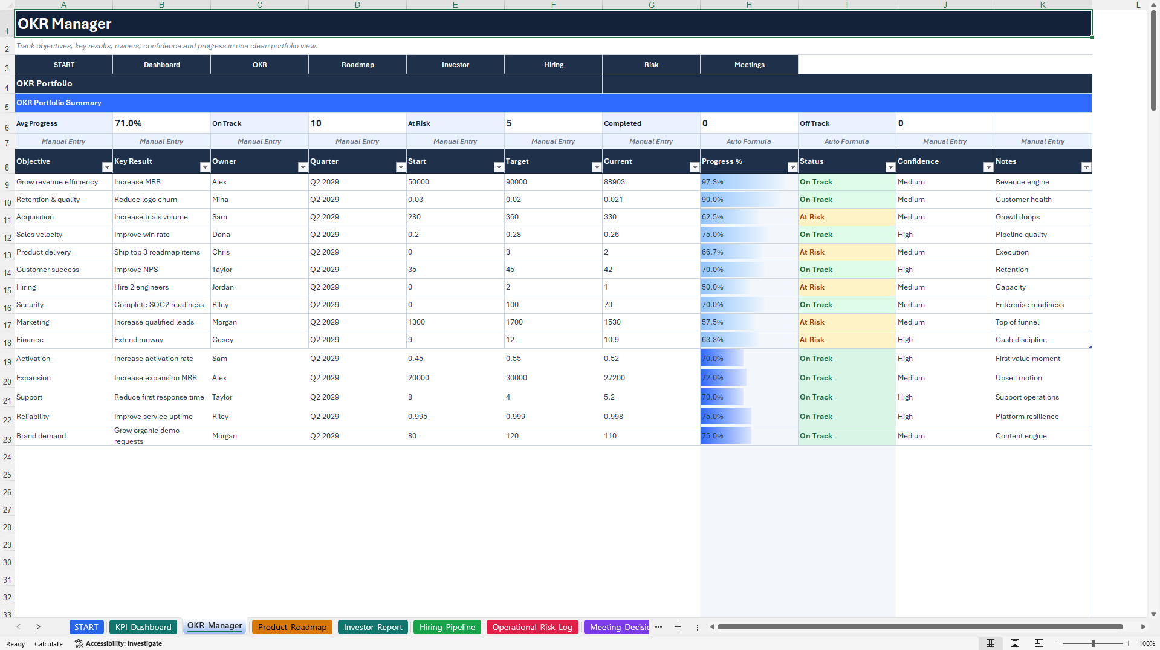Click the Meetings navigation button
Viewport: 1160px width, 650px height.
[750, 65]
